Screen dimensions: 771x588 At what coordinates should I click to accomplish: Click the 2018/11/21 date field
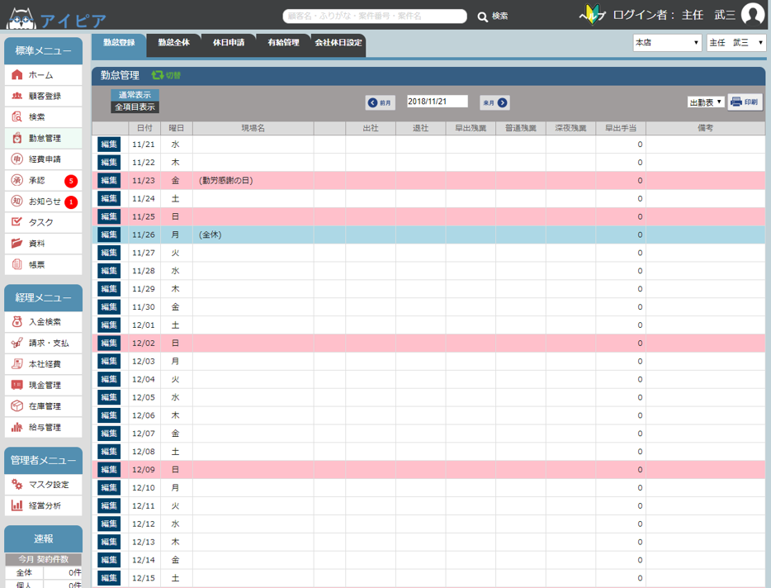(x=437, y=102)
